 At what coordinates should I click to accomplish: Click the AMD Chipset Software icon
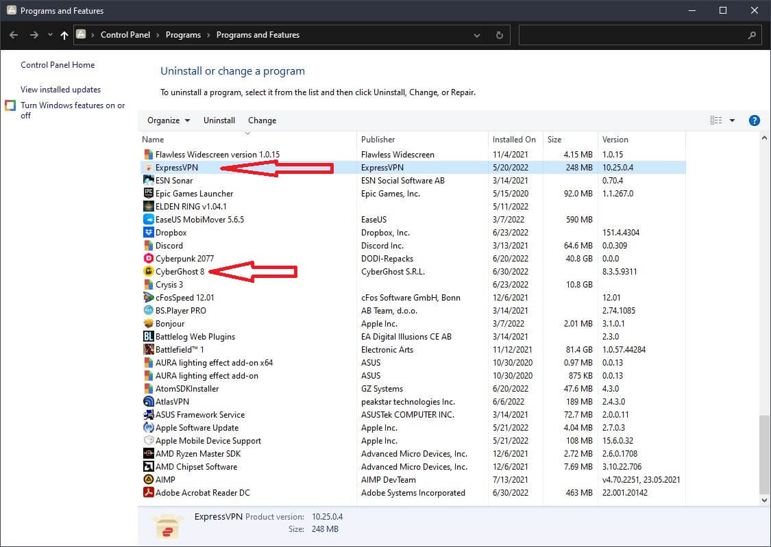[x=148, y=466]
